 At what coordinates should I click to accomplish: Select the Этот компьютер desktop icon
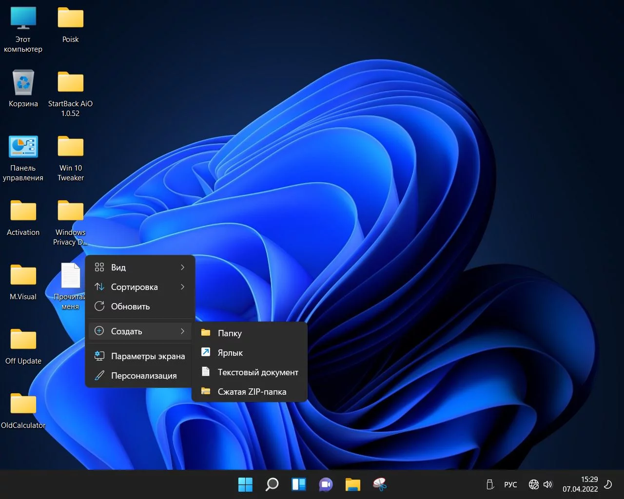(x=23, y=19)
